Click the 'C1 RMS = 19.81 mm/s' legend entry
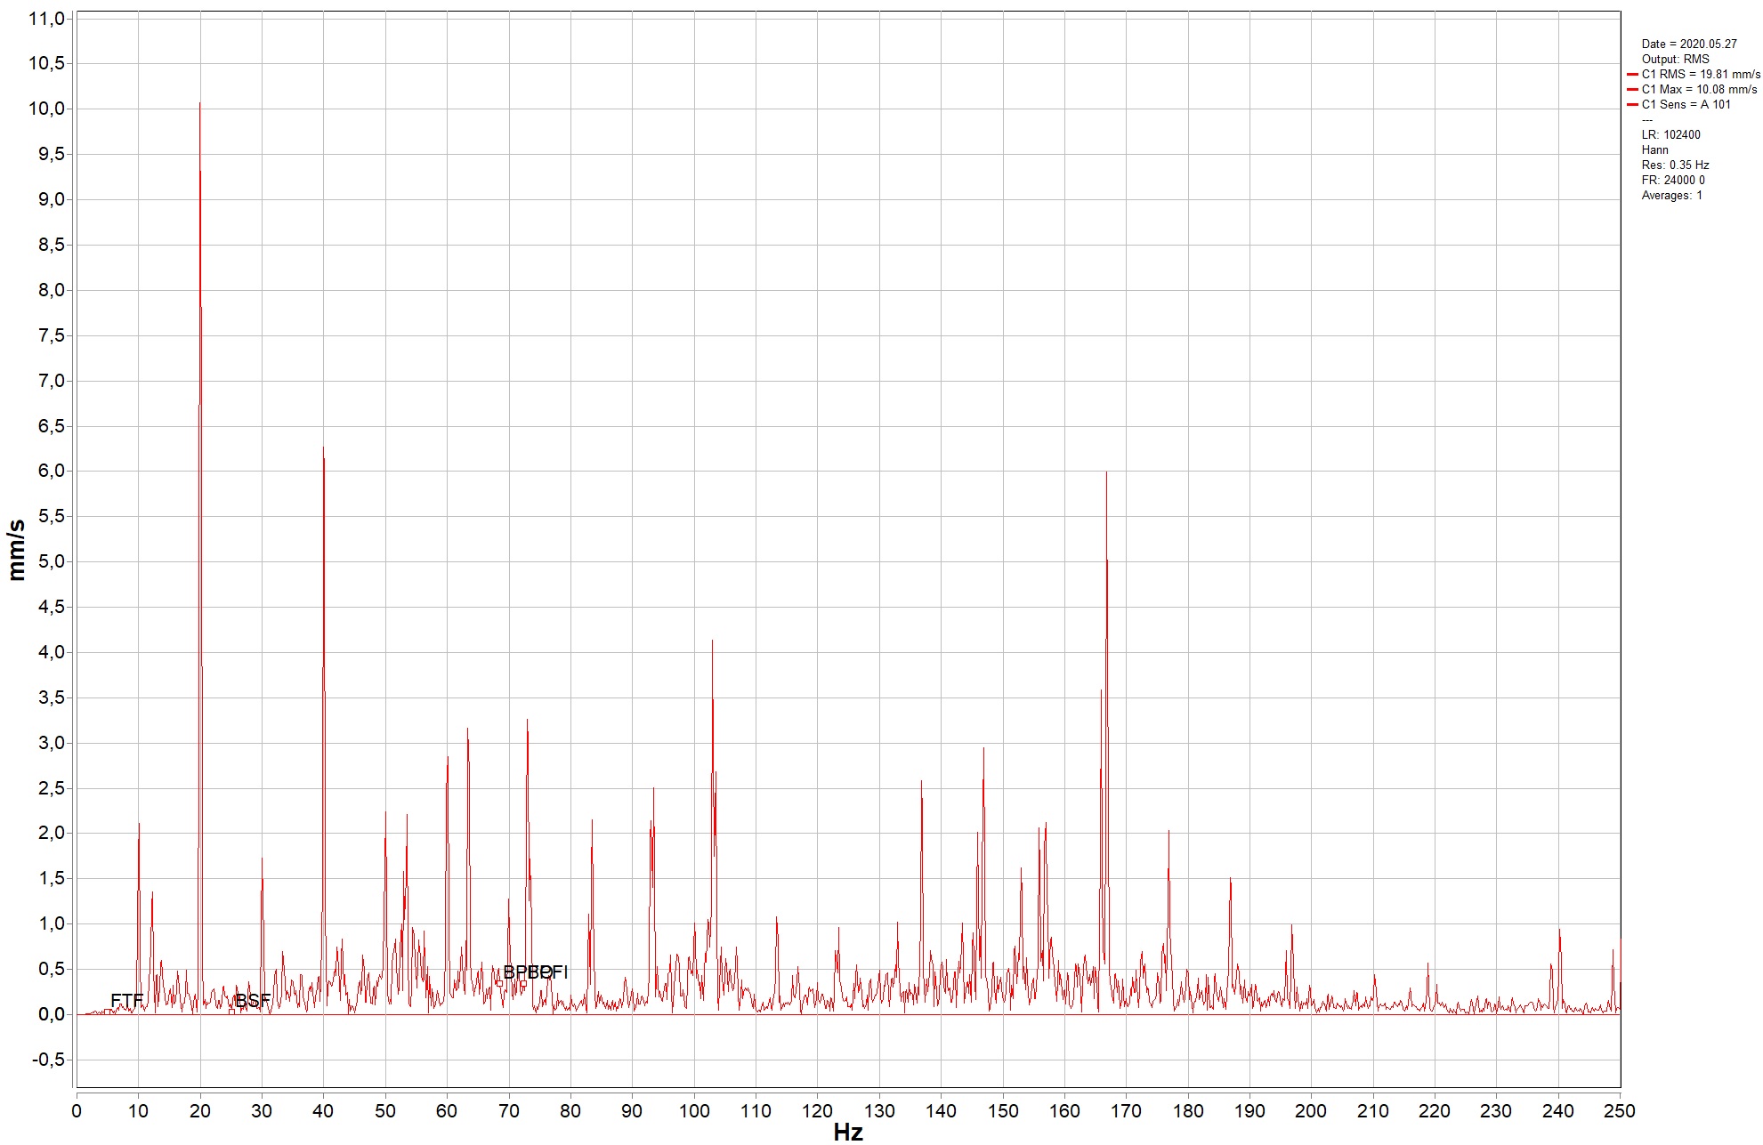The height and width of the screenshot is (1145, 1763). point(1701,74)
